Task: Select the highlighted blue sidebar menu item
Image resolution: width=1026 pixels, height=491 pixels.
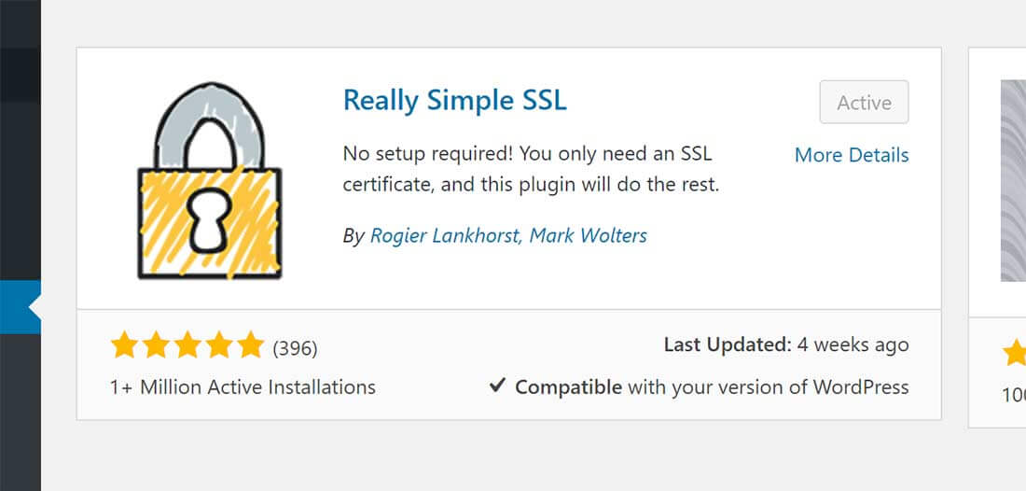Action: point(21,307)
